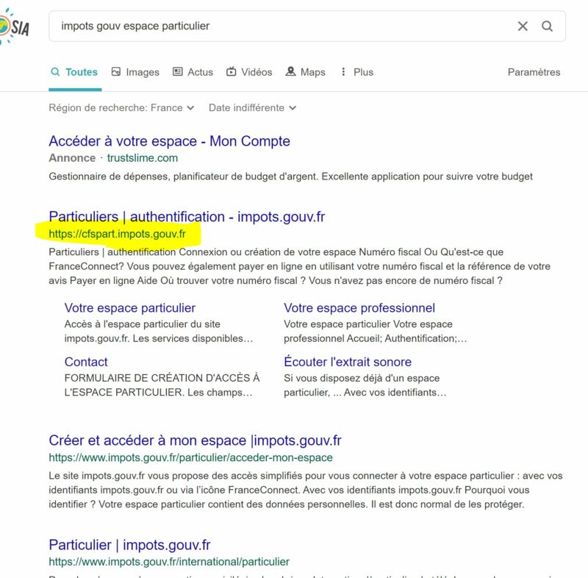
Task: Open Écouter l'extrait sonore sitelink
Action: (348, 362)
